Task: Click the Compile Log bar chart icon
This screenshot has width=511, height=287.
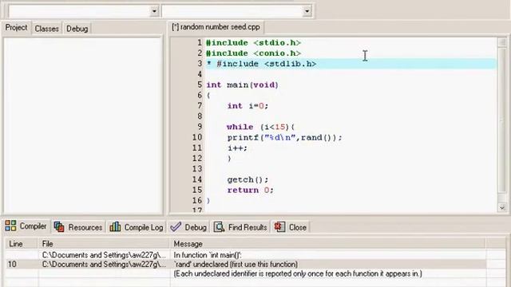Action: [x=115, y=226]
